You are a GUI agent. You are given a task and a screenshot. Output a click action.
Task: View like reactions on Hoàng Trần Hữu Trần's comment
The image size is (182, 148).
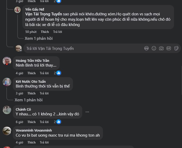(x=58, y=73)
